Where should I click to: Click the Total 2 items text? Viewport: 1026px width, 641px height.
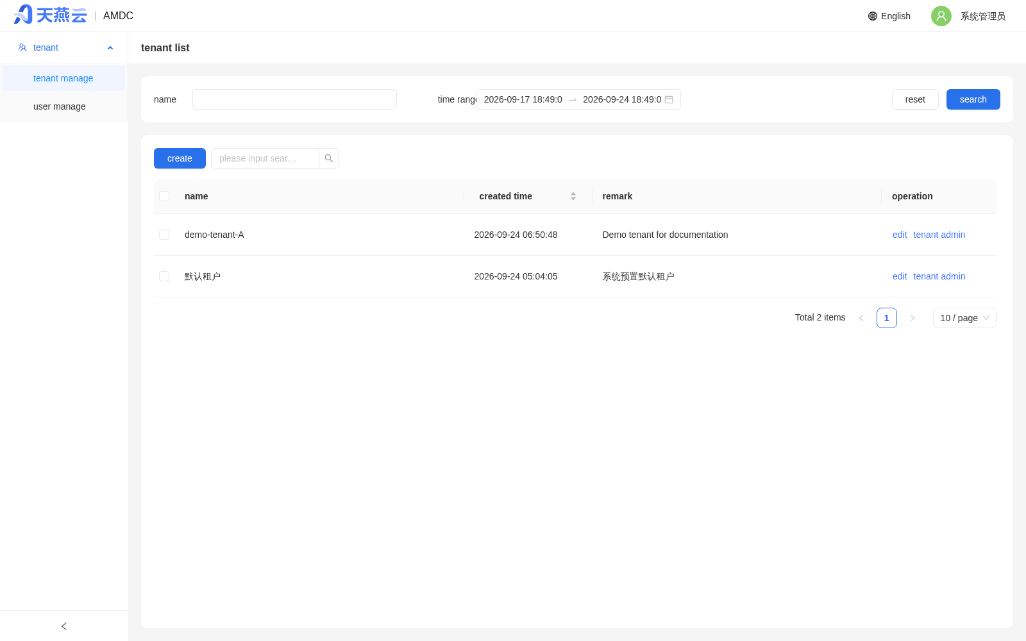click(x=820, y=317)
